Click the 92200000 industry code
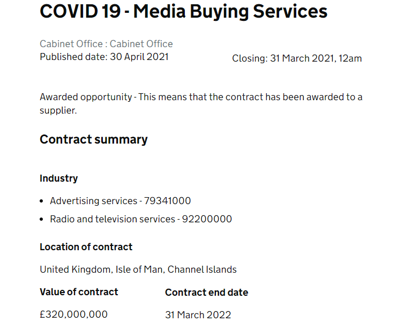397x322 pixels. pyautogui.click(x=207, y=219)
